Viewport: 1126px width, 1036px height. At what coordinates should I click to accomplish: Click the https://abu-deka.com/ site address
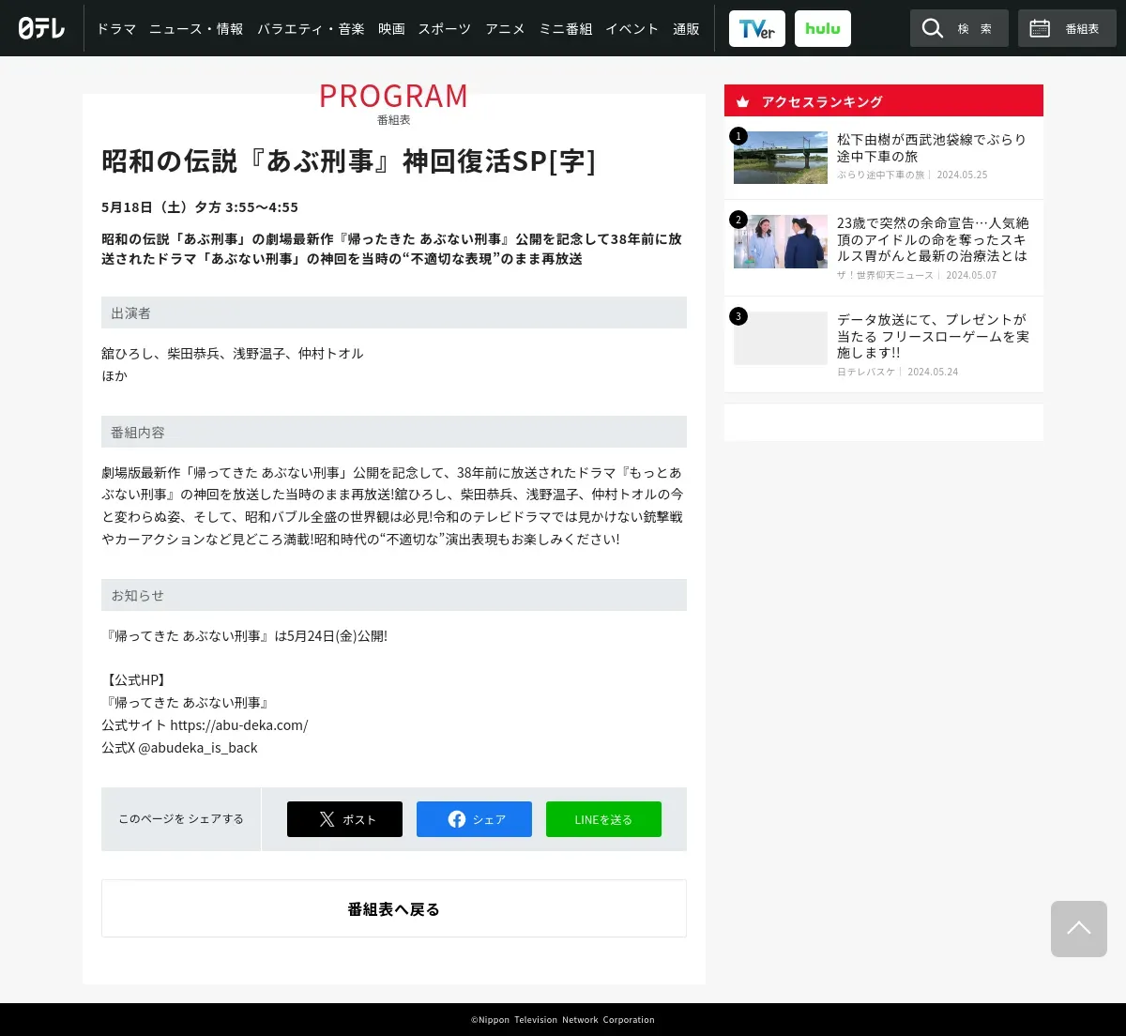click(x=239, y=725)
